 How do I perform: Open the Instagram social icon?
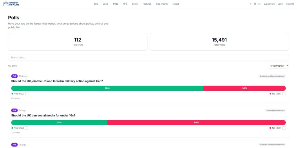[x=259, y=4]
